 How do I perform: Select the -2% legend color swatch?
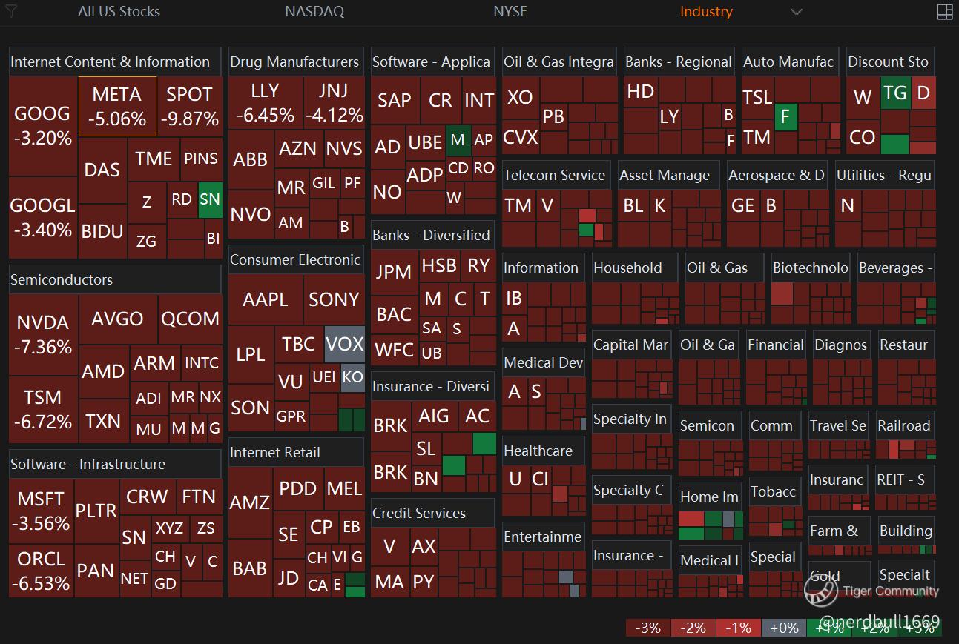(693, 628)
